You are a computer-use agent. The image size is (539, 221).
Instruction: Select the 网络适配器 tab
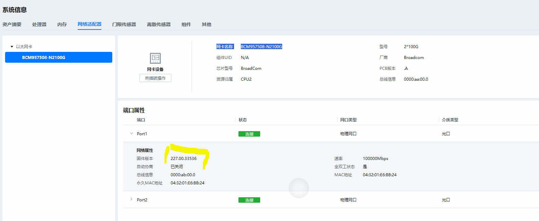pos(90,24)
